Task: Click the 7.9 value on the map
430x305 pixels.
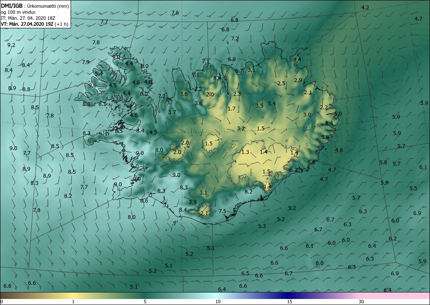Action: pyautogui.click(x=86, y=62)
